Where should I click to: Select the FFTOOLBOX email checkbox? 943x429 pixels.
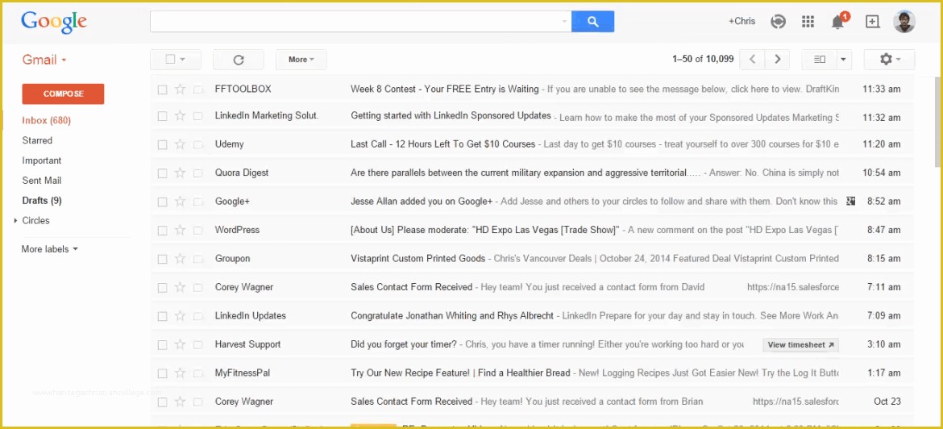pyautogui.click(x=162, y=90)
